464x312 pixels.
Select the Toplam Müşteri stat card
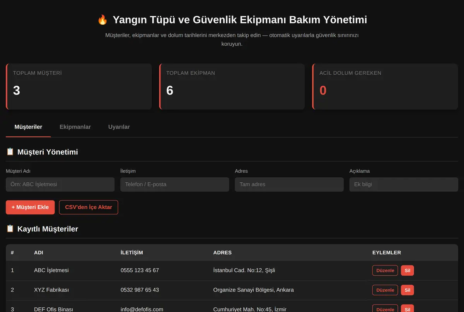79,87
